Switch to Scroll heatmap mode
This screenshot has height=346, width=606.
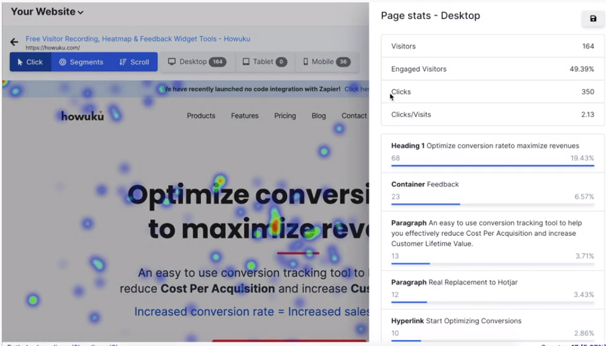[134, 62]
